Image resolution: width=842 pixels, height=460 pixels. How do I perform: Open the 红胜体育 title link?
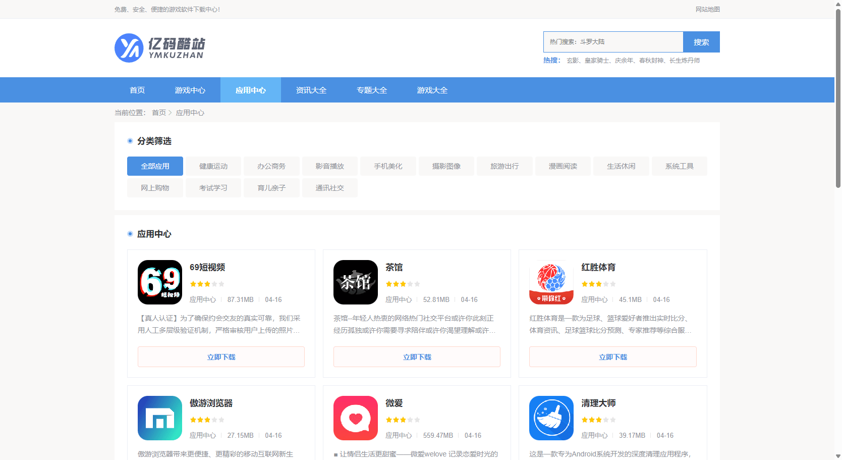tap(598, 267)
